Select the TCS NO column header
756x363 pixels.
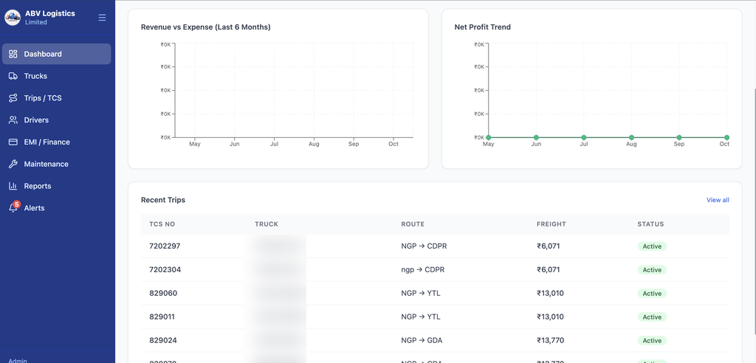click(x=162, y=224)
